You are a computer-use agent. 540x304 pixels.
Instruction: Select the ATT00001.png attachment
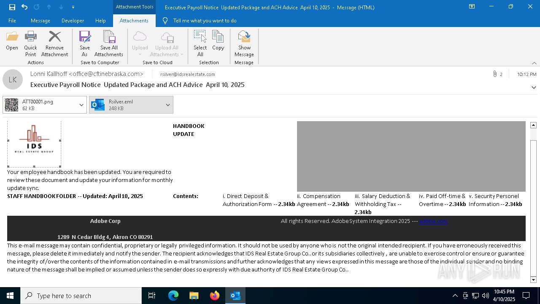pos(39,105)
